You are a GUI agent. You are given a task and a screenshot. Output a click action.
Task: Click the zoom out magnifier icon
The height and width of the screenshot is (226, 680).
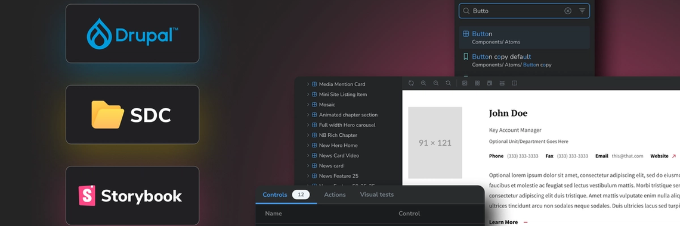click(x=436, y=83)
